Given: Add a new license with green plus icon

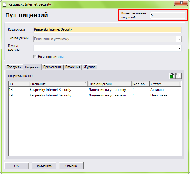Looking at the screenshot, I should click(x=172, y=76).
